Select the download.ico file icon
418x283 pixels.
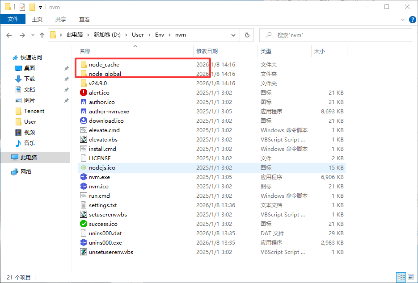click(x=83, y=121)
